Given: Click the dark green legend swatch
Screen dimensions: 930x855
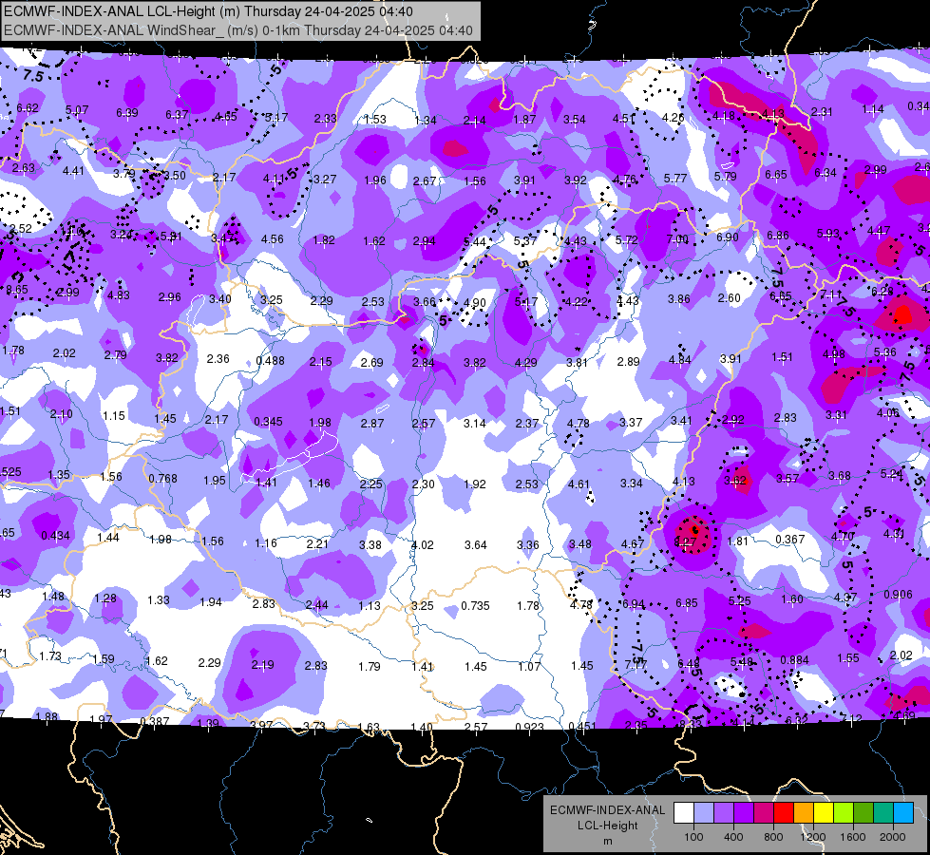Looking at the screenshot, I should coord(864,813).
